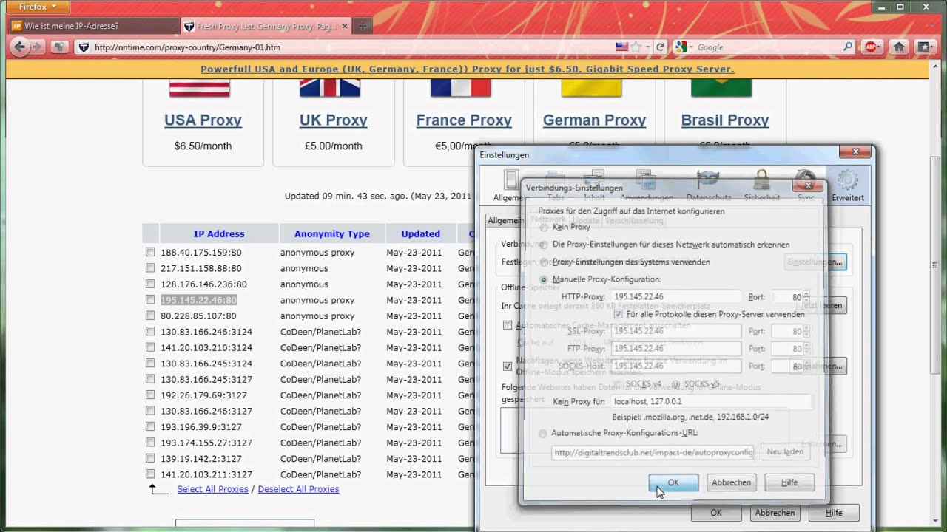Click the 'Deselect All Proxies' link
Viewport: 947px width, 532px height.
click(x=298, y=489)
